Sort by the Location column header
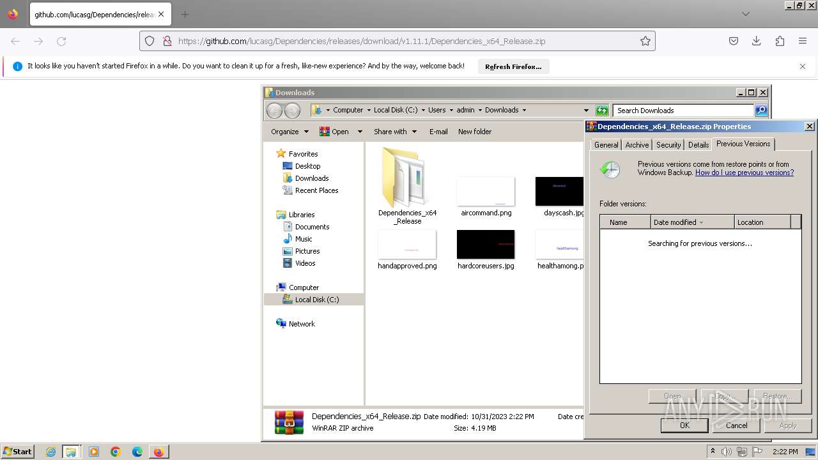The width and height of the screenshot is (818, 460). pos(762,222)
